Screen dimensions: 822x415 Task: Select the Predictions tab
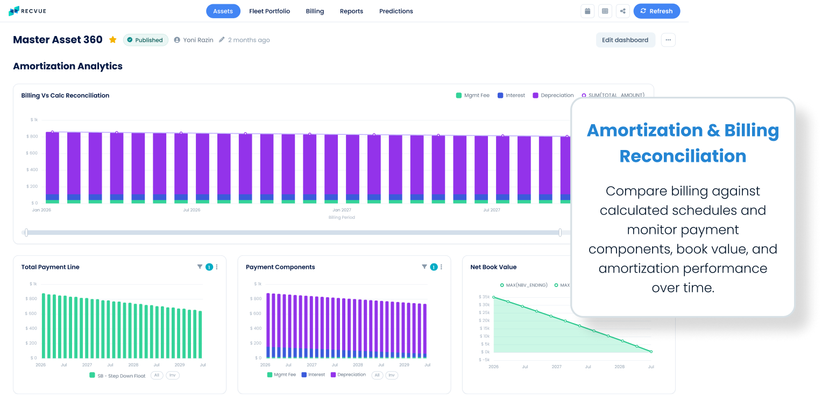click(396, 11)
